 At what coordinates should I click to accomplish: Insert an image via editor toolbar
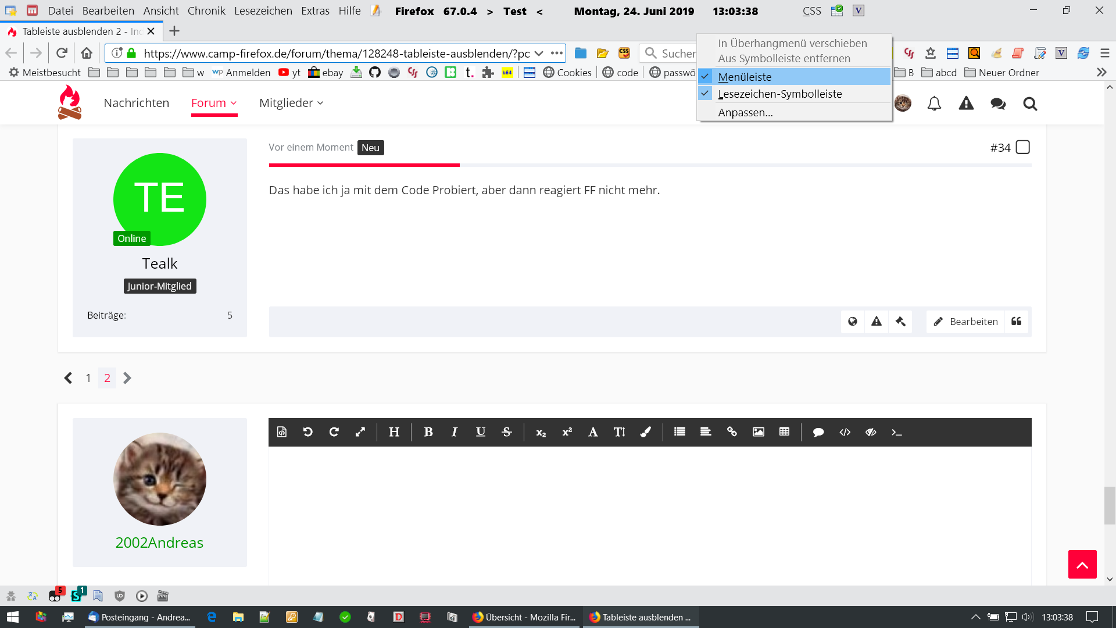[x=758, y=432]
